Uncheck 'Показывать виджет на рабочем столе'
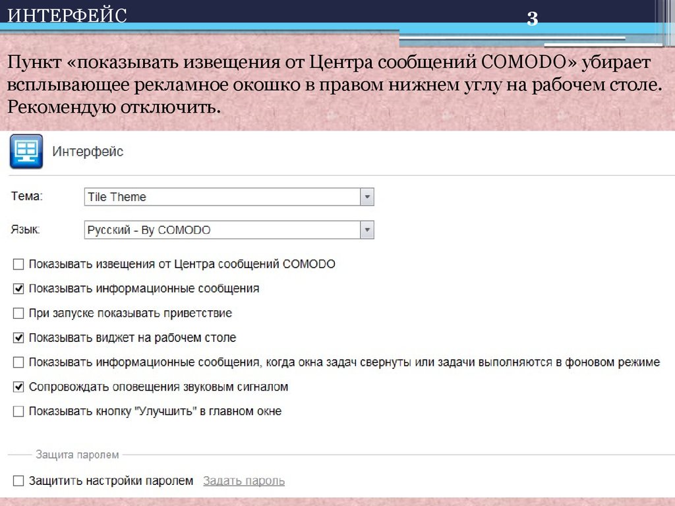This screenshot has width=675, height=506. [18, 338]
